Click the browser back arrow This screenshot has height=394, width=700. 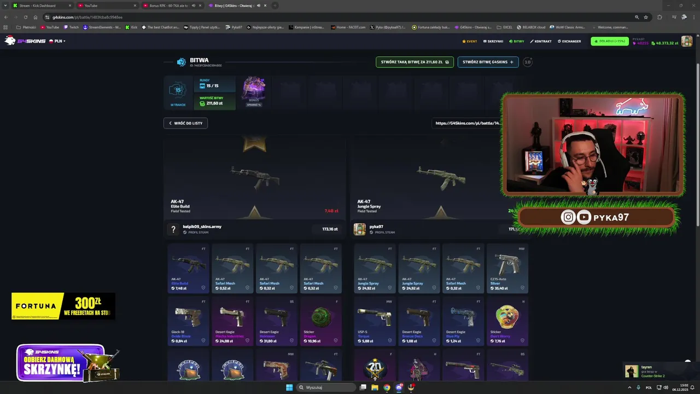click(6, 17)
